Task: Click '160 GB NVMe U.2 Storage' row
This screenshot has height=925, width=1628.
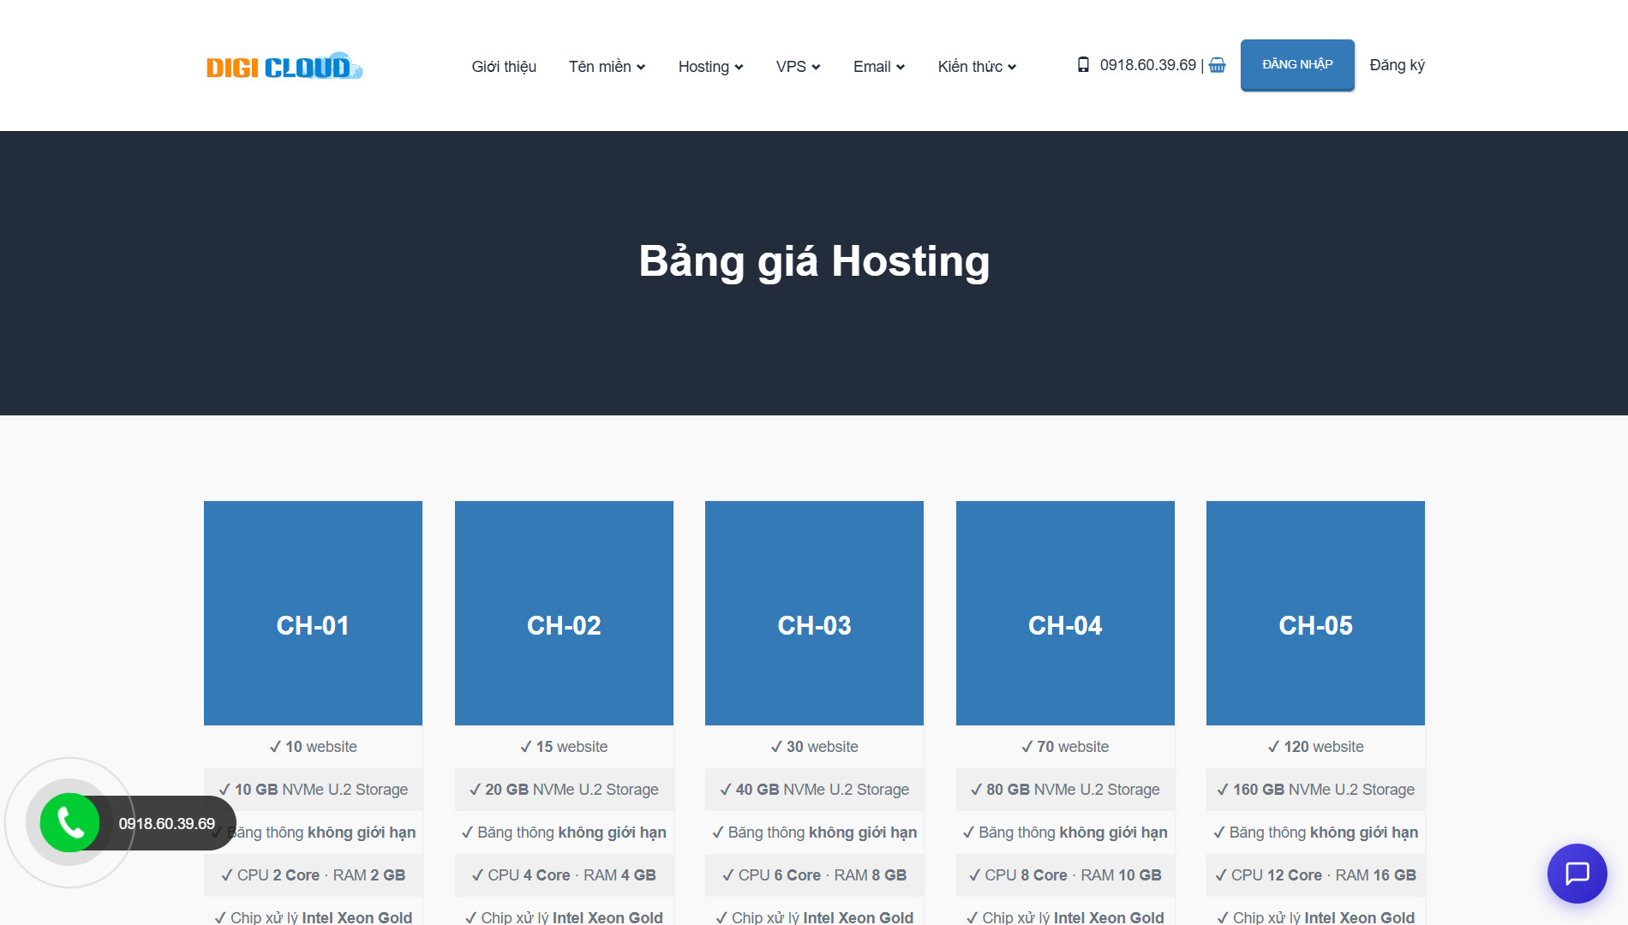Action: tap(1315, 790)
